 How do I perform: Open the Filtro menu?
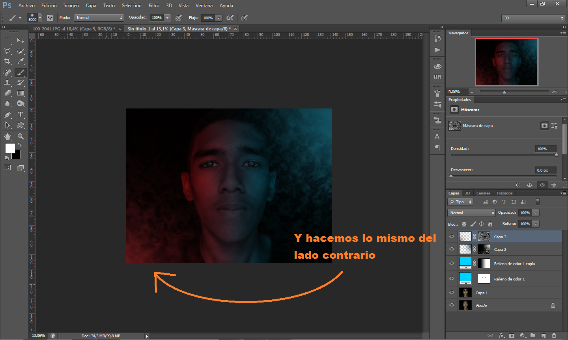coord(154,6)
